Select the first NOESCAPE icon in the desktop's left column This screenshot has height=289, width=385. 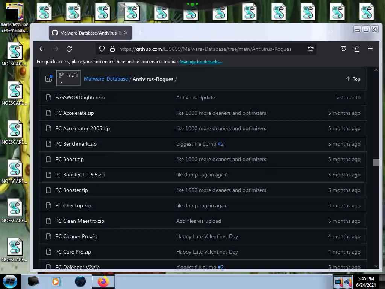[15, 54]
